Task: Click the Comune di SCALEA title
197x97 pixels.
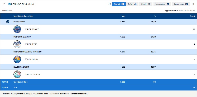Action: (x=23, y=4)
